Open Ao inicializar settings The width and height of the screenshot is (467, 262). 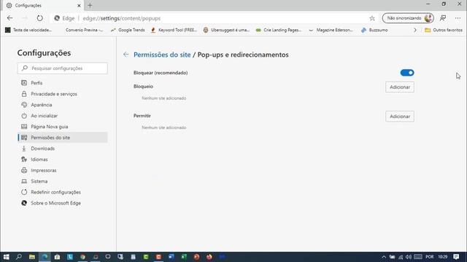click(63, 116)
